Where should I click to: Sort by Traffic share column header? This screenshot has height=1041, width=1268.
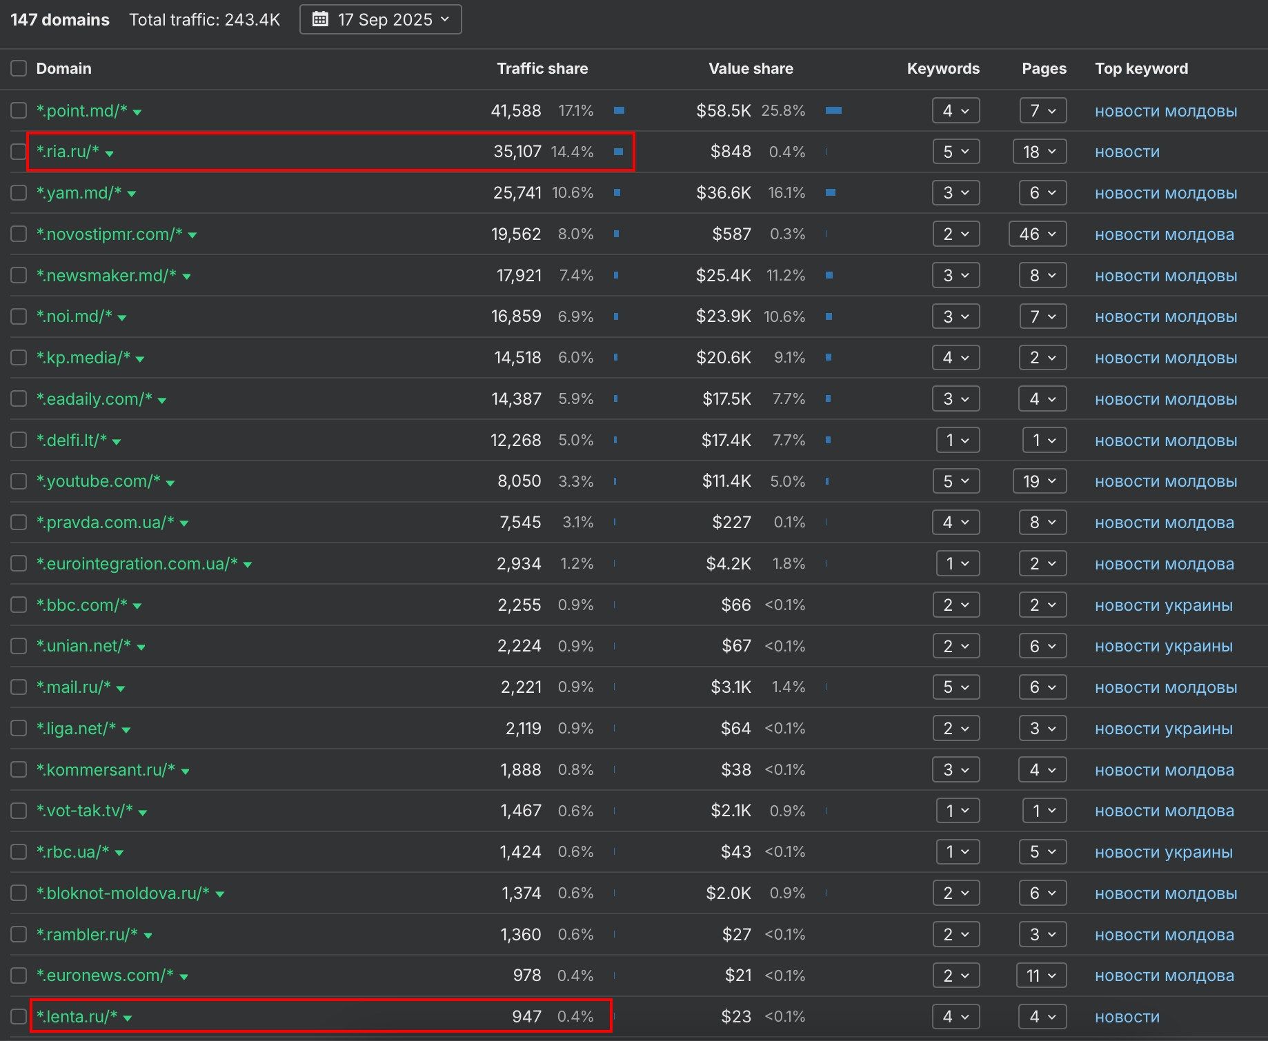542,68
